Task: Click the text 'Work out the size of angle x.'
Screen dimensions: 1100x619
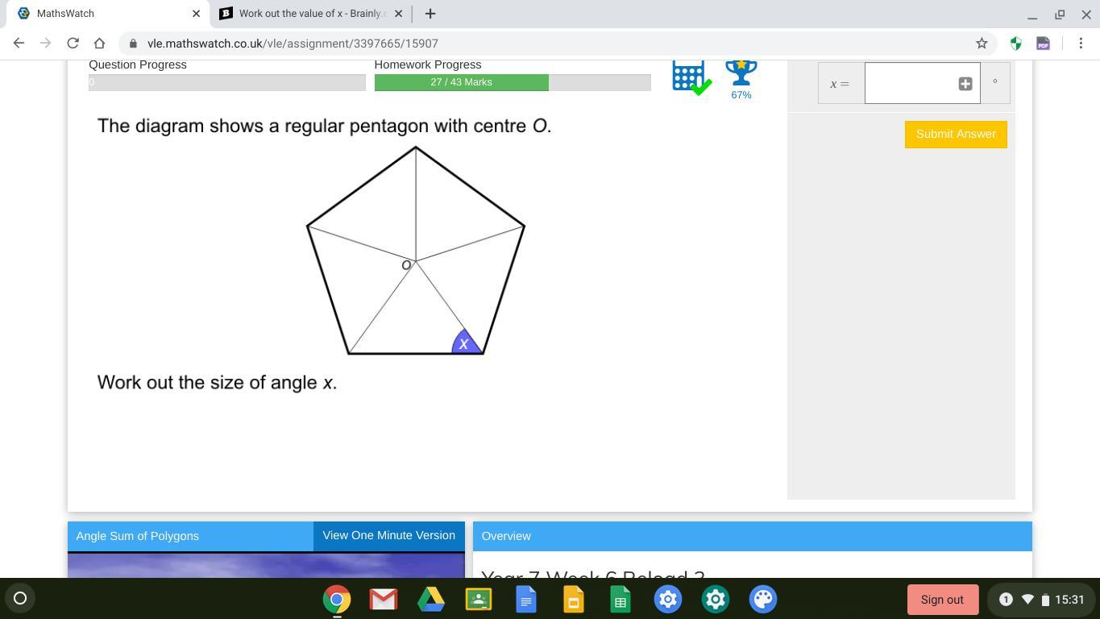Action: [217, 382]
